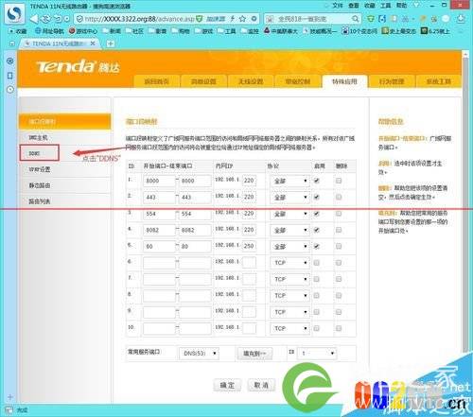Open the 新闻 bookmark folder
473x417 pixels.
[x=111, y=31]
